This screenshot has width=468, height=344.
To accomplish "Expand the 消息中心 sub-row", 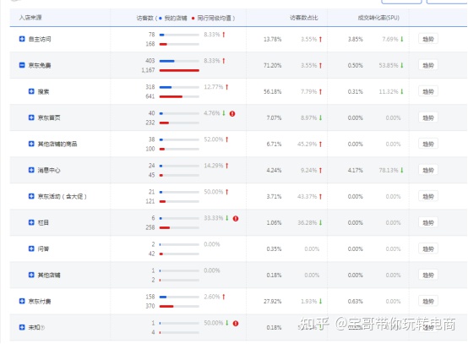I will pos(31,170).
